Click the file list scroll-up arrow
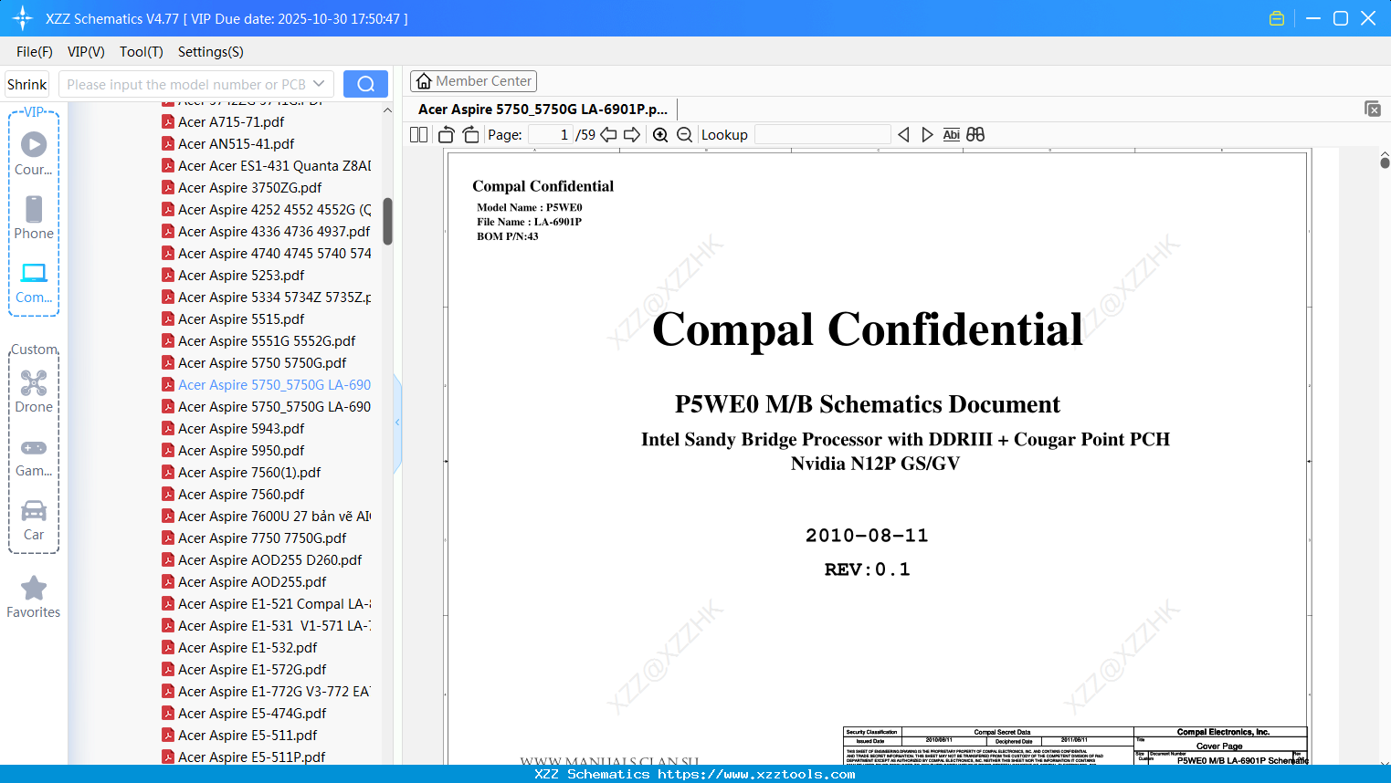 (x=387, y=110)
